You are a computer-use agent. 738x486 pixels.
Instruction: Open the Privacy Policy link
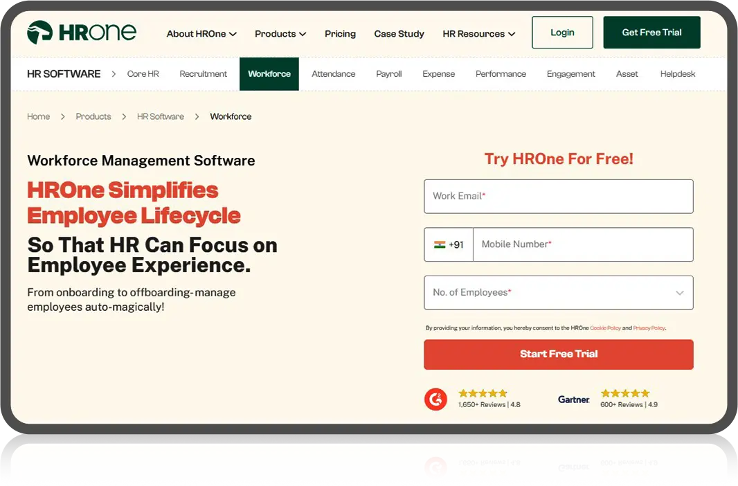649,327
